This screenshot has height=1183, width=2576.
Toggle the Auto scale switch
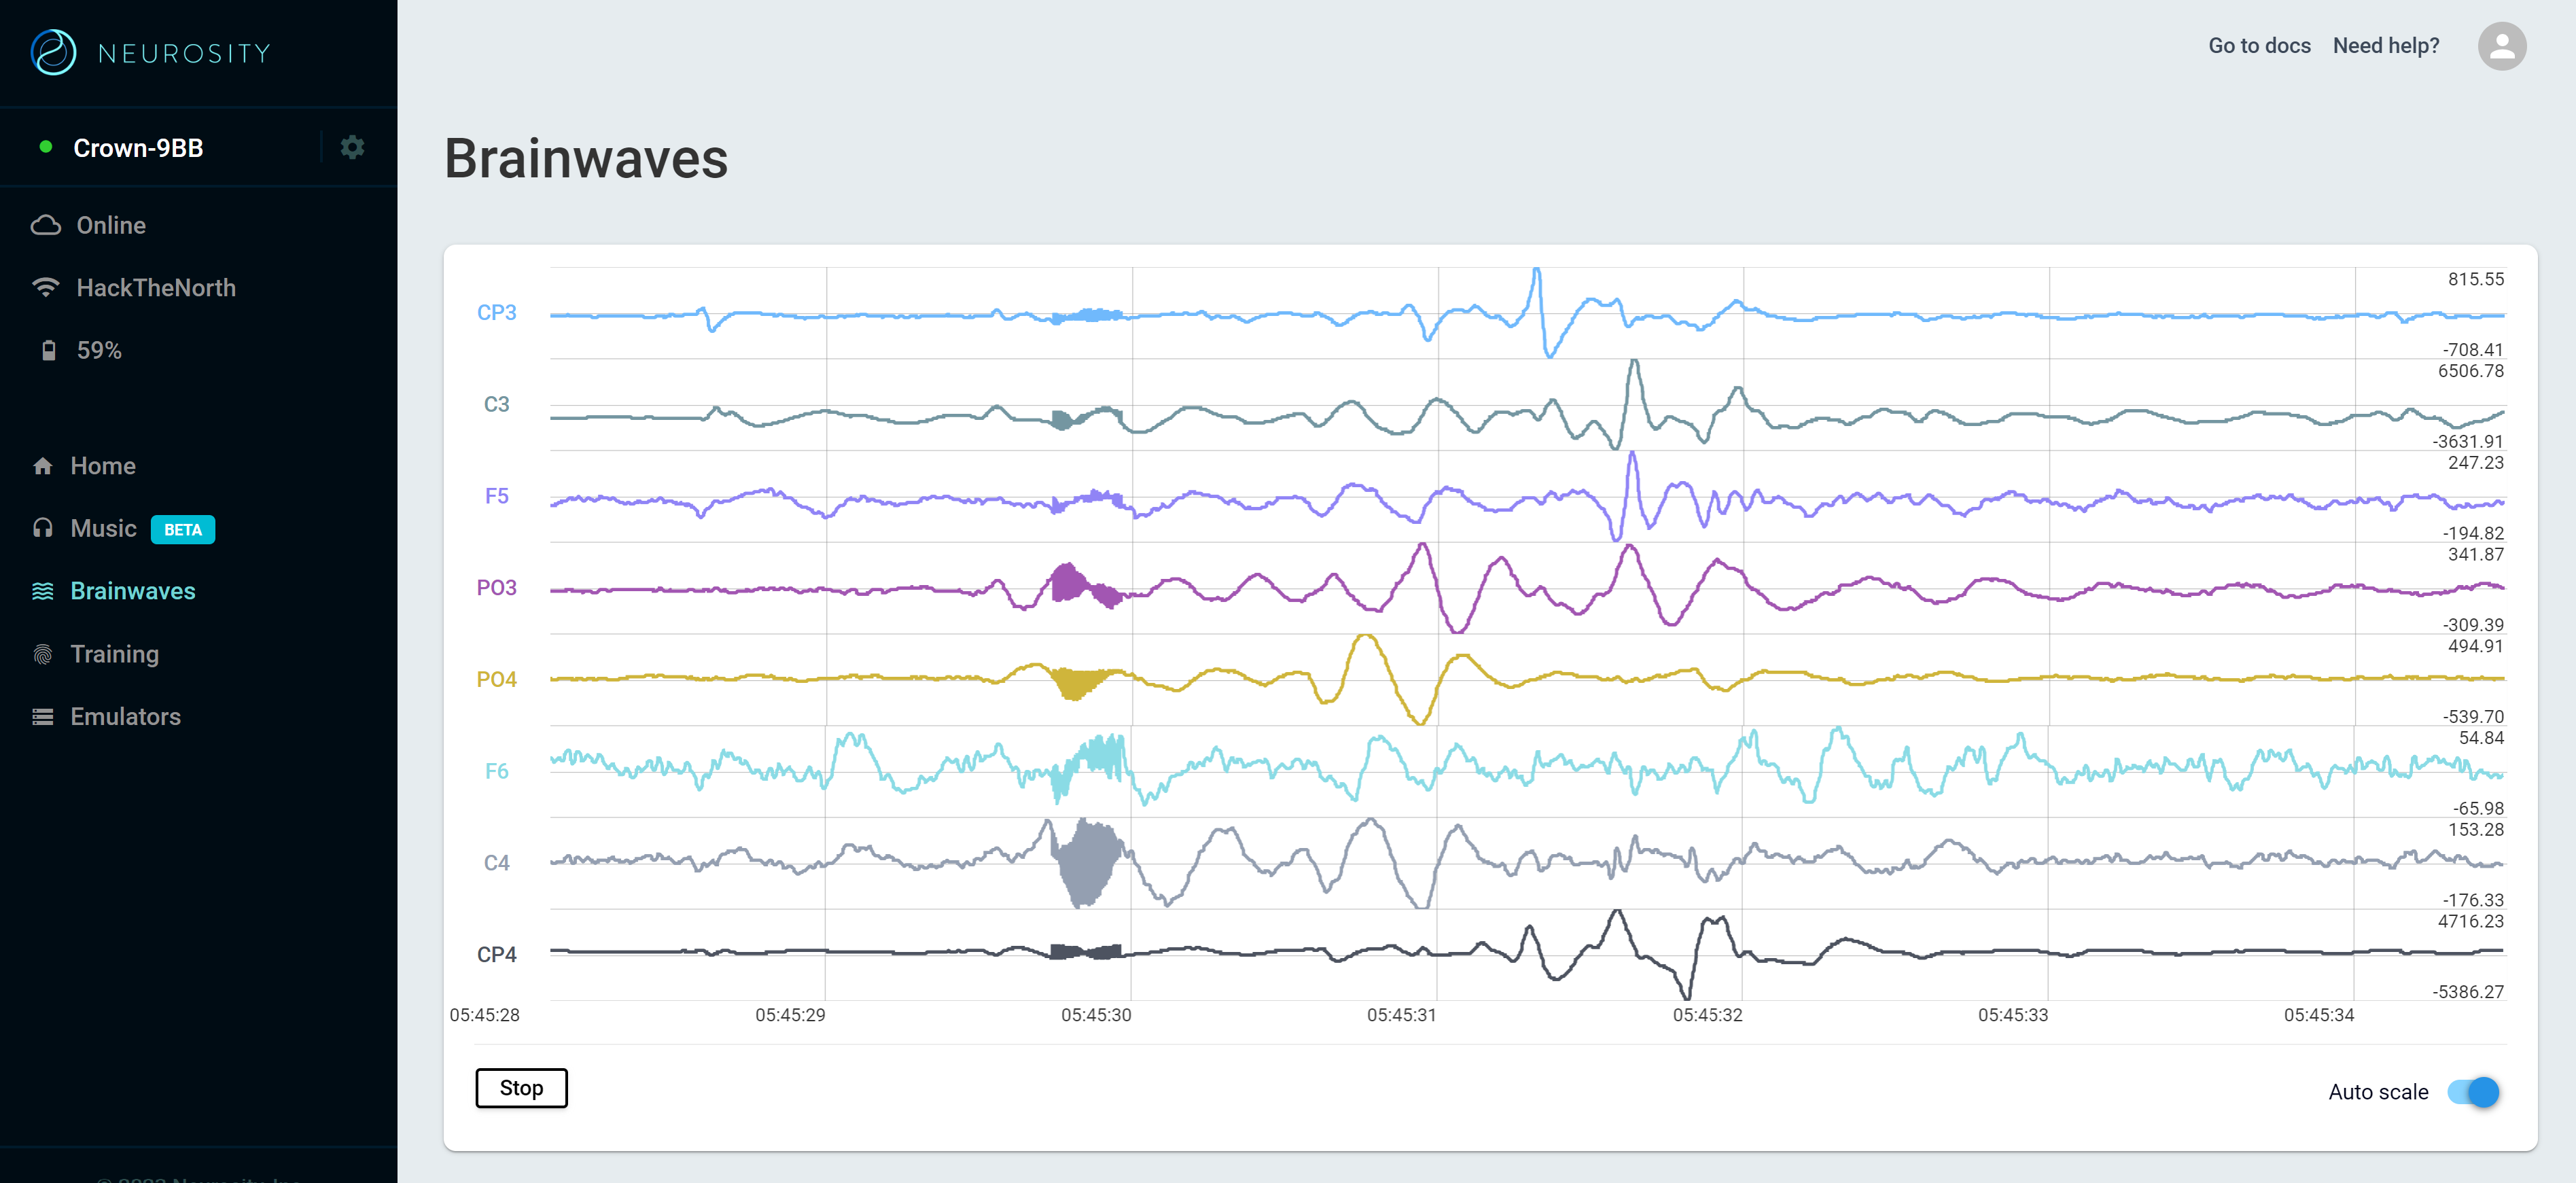2473,1091
